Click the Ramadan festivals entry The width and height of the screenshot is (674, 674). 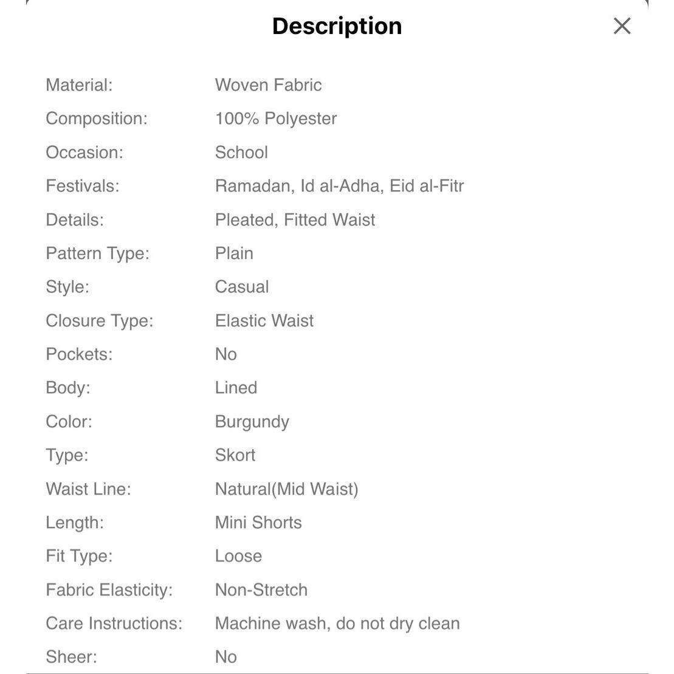tap(255, 186)
